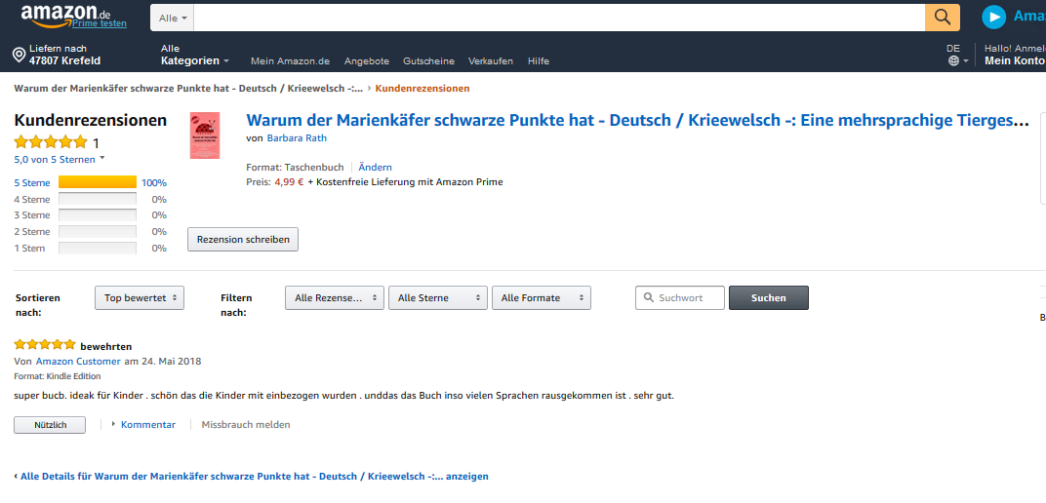Viewport: 1046px width, 503px height.
Task: Click 'Format: Kindle Edition' text
Action: tap(58, 376)
